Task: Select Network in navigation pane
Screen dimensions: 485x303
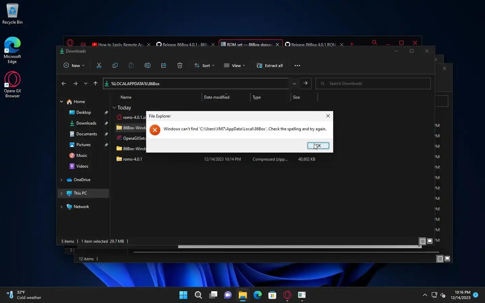Action: pyautogui.click(x=81, y=207)
